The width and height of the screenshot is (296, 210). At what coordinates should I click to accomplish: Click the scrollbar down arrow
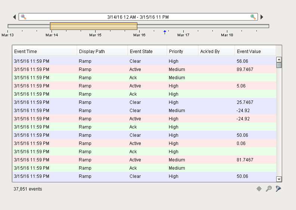point(279,179)
